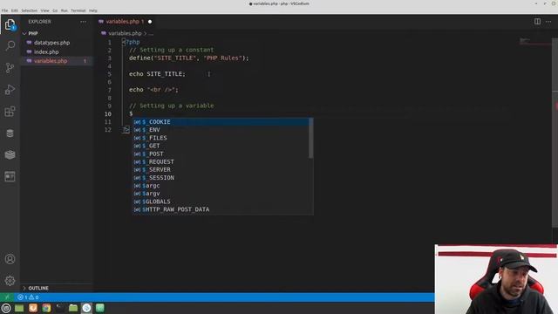Open errors and warnings status indicator
The width and height of the screenshot is (558, 314).
[28, 297]
